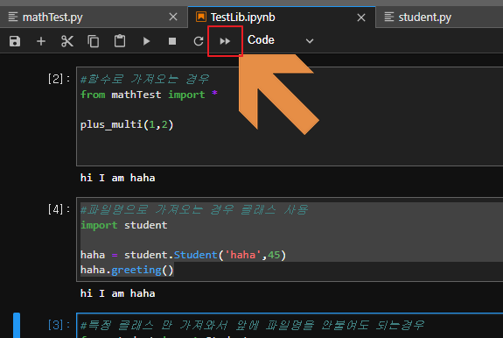Insert a new cell with the plus icon
503x338 pixels.
41,41
